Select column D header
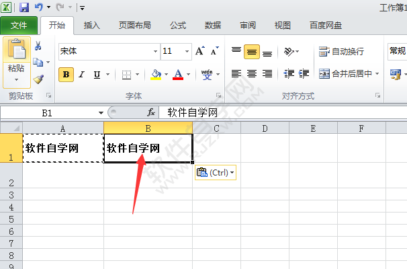 click(x=265, y=128)
